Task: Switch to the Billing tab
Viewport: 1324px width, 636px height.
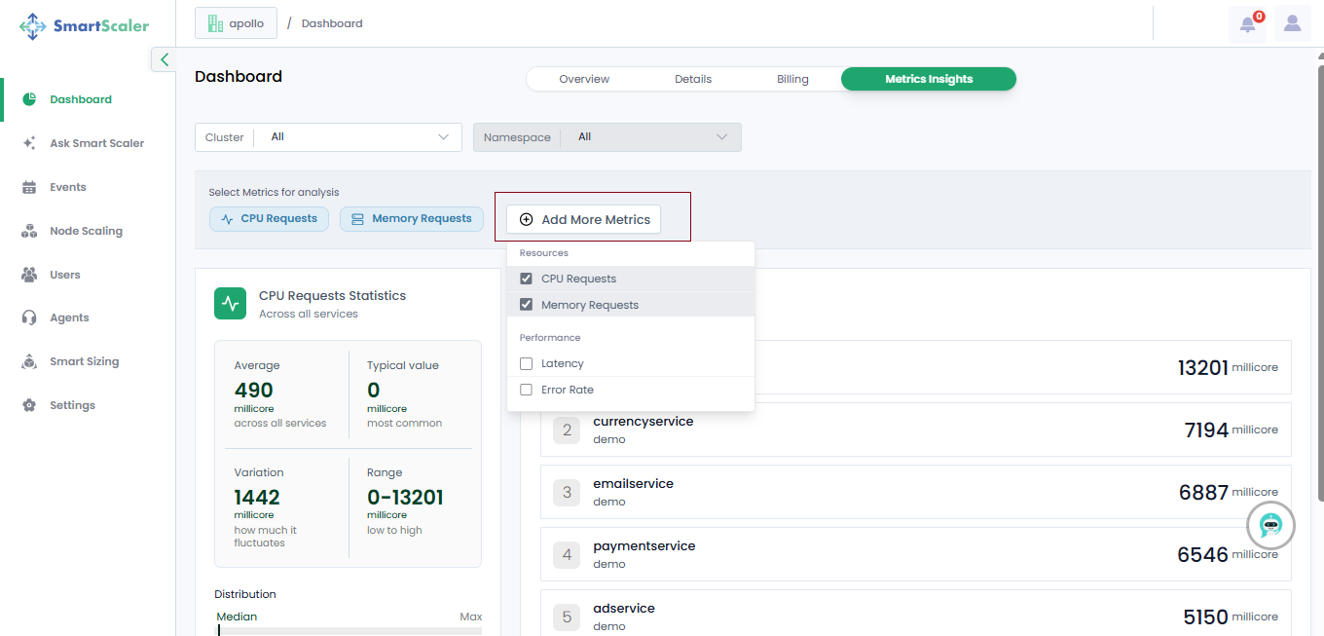Action: point(792,79)
